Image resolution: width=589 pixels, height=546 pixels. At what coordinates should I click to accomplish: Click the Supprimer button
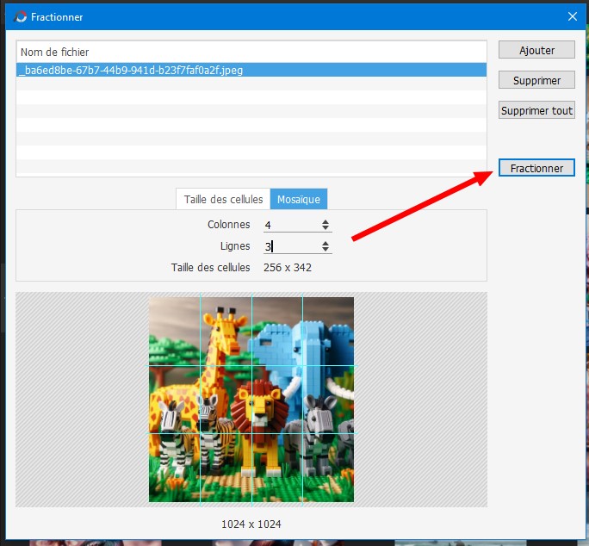(536, 80)
